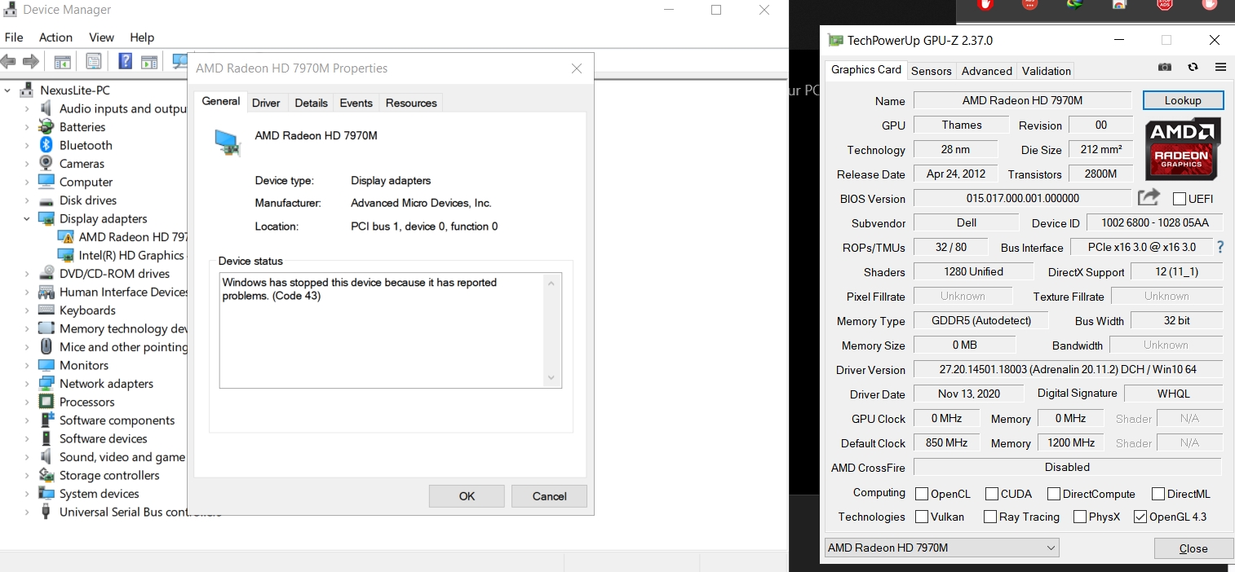Click the red STOP ADS extension icon

(1165, 5)
